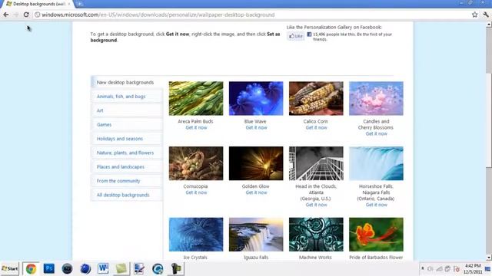Click the scrollbar down arrow
492x276 pixels.
[x=489, y=258]
